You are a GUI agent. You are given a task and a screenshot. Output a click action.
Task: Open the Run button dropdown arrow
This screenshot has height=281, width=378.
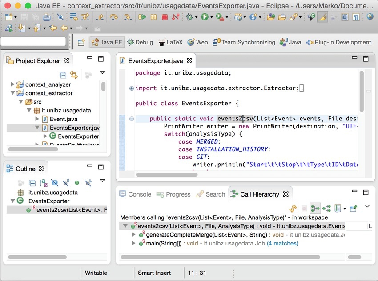[212, 17]
